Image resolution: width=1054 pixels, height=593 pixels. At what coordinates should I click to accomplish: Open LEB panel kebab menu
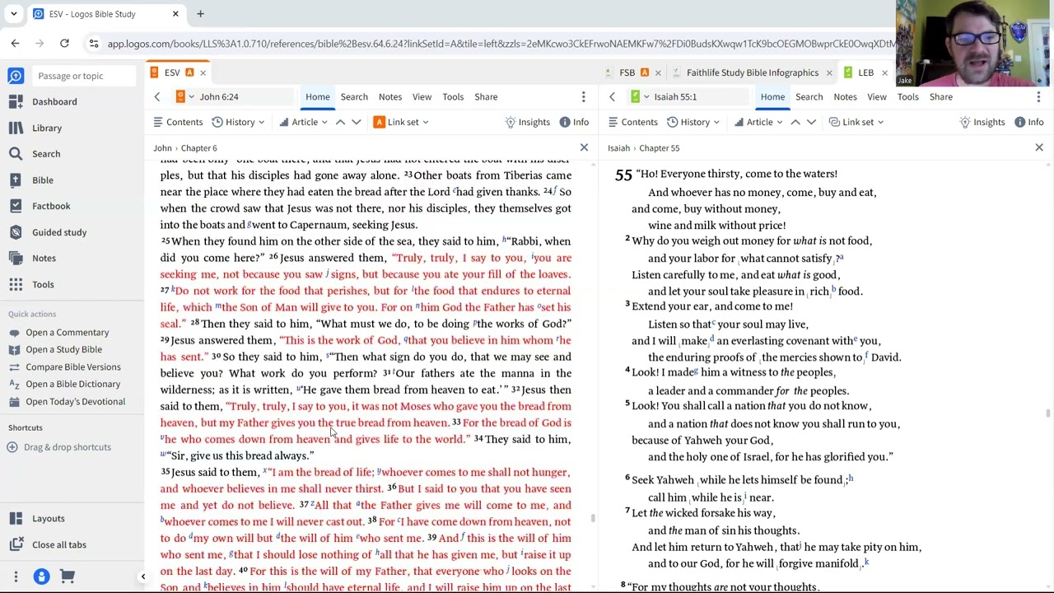pos(1038,97)
